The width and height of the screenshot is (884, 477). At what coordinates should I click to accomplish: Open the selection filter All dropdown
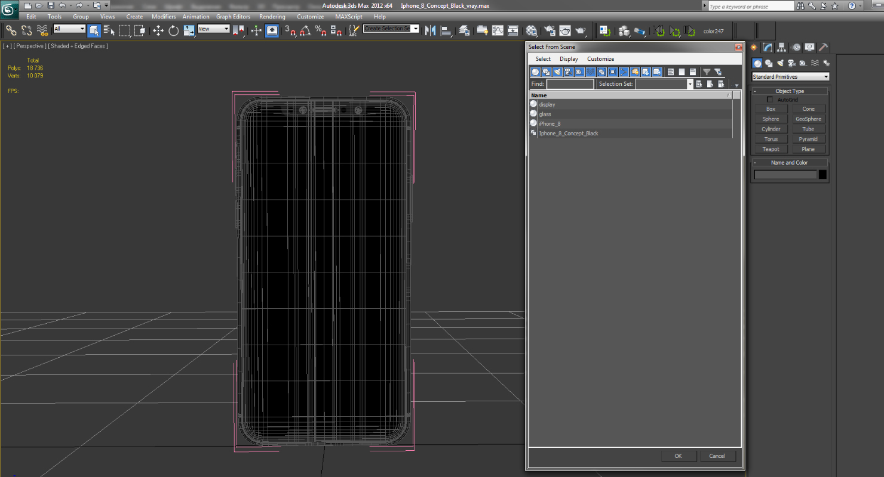pyautogui.click(x=69, y=29)
